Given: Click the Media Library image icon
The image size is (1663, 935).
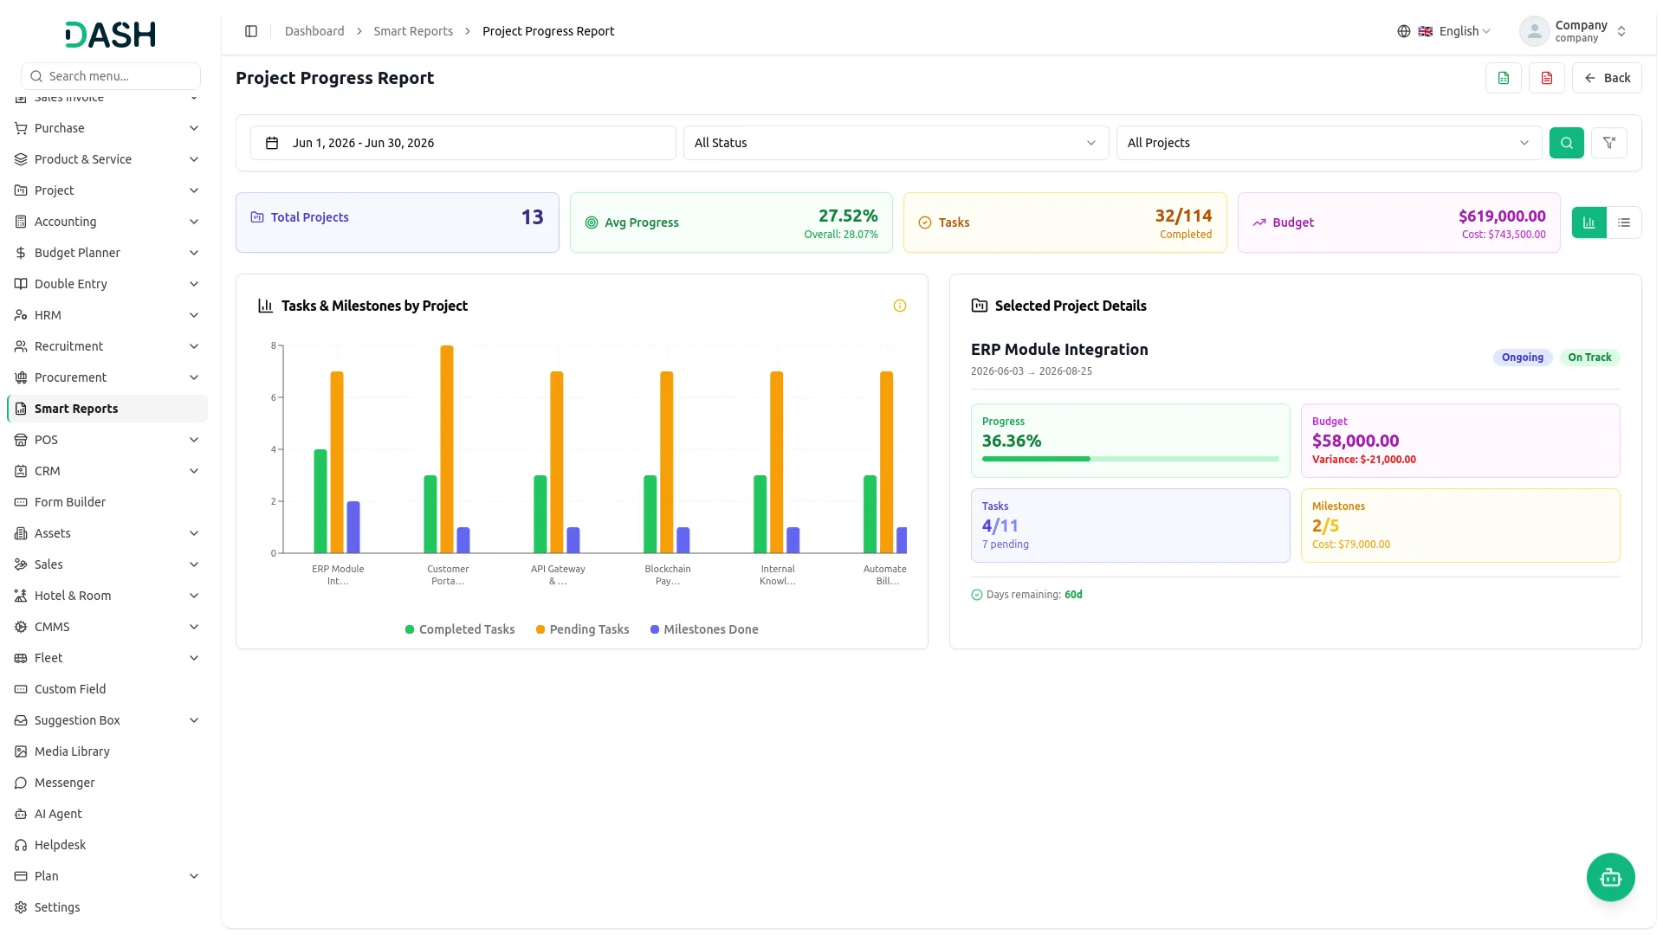Looking at the screenshot, I should coord(21,751).
